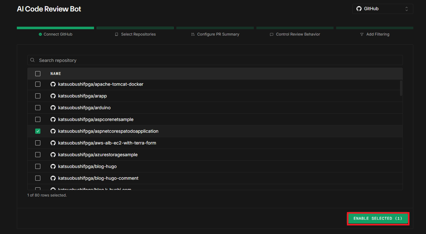Click the Add Filtering progress bar segment
Image resolution: width=426 pixels, height=234 pixels.
375,28
